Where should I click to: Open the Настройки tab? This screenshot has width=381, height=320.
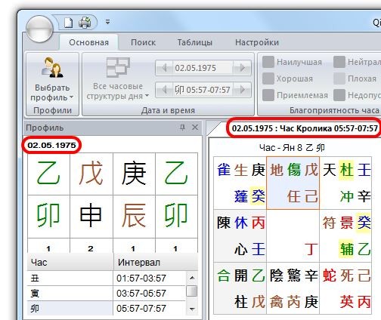(x=257, y=42)
